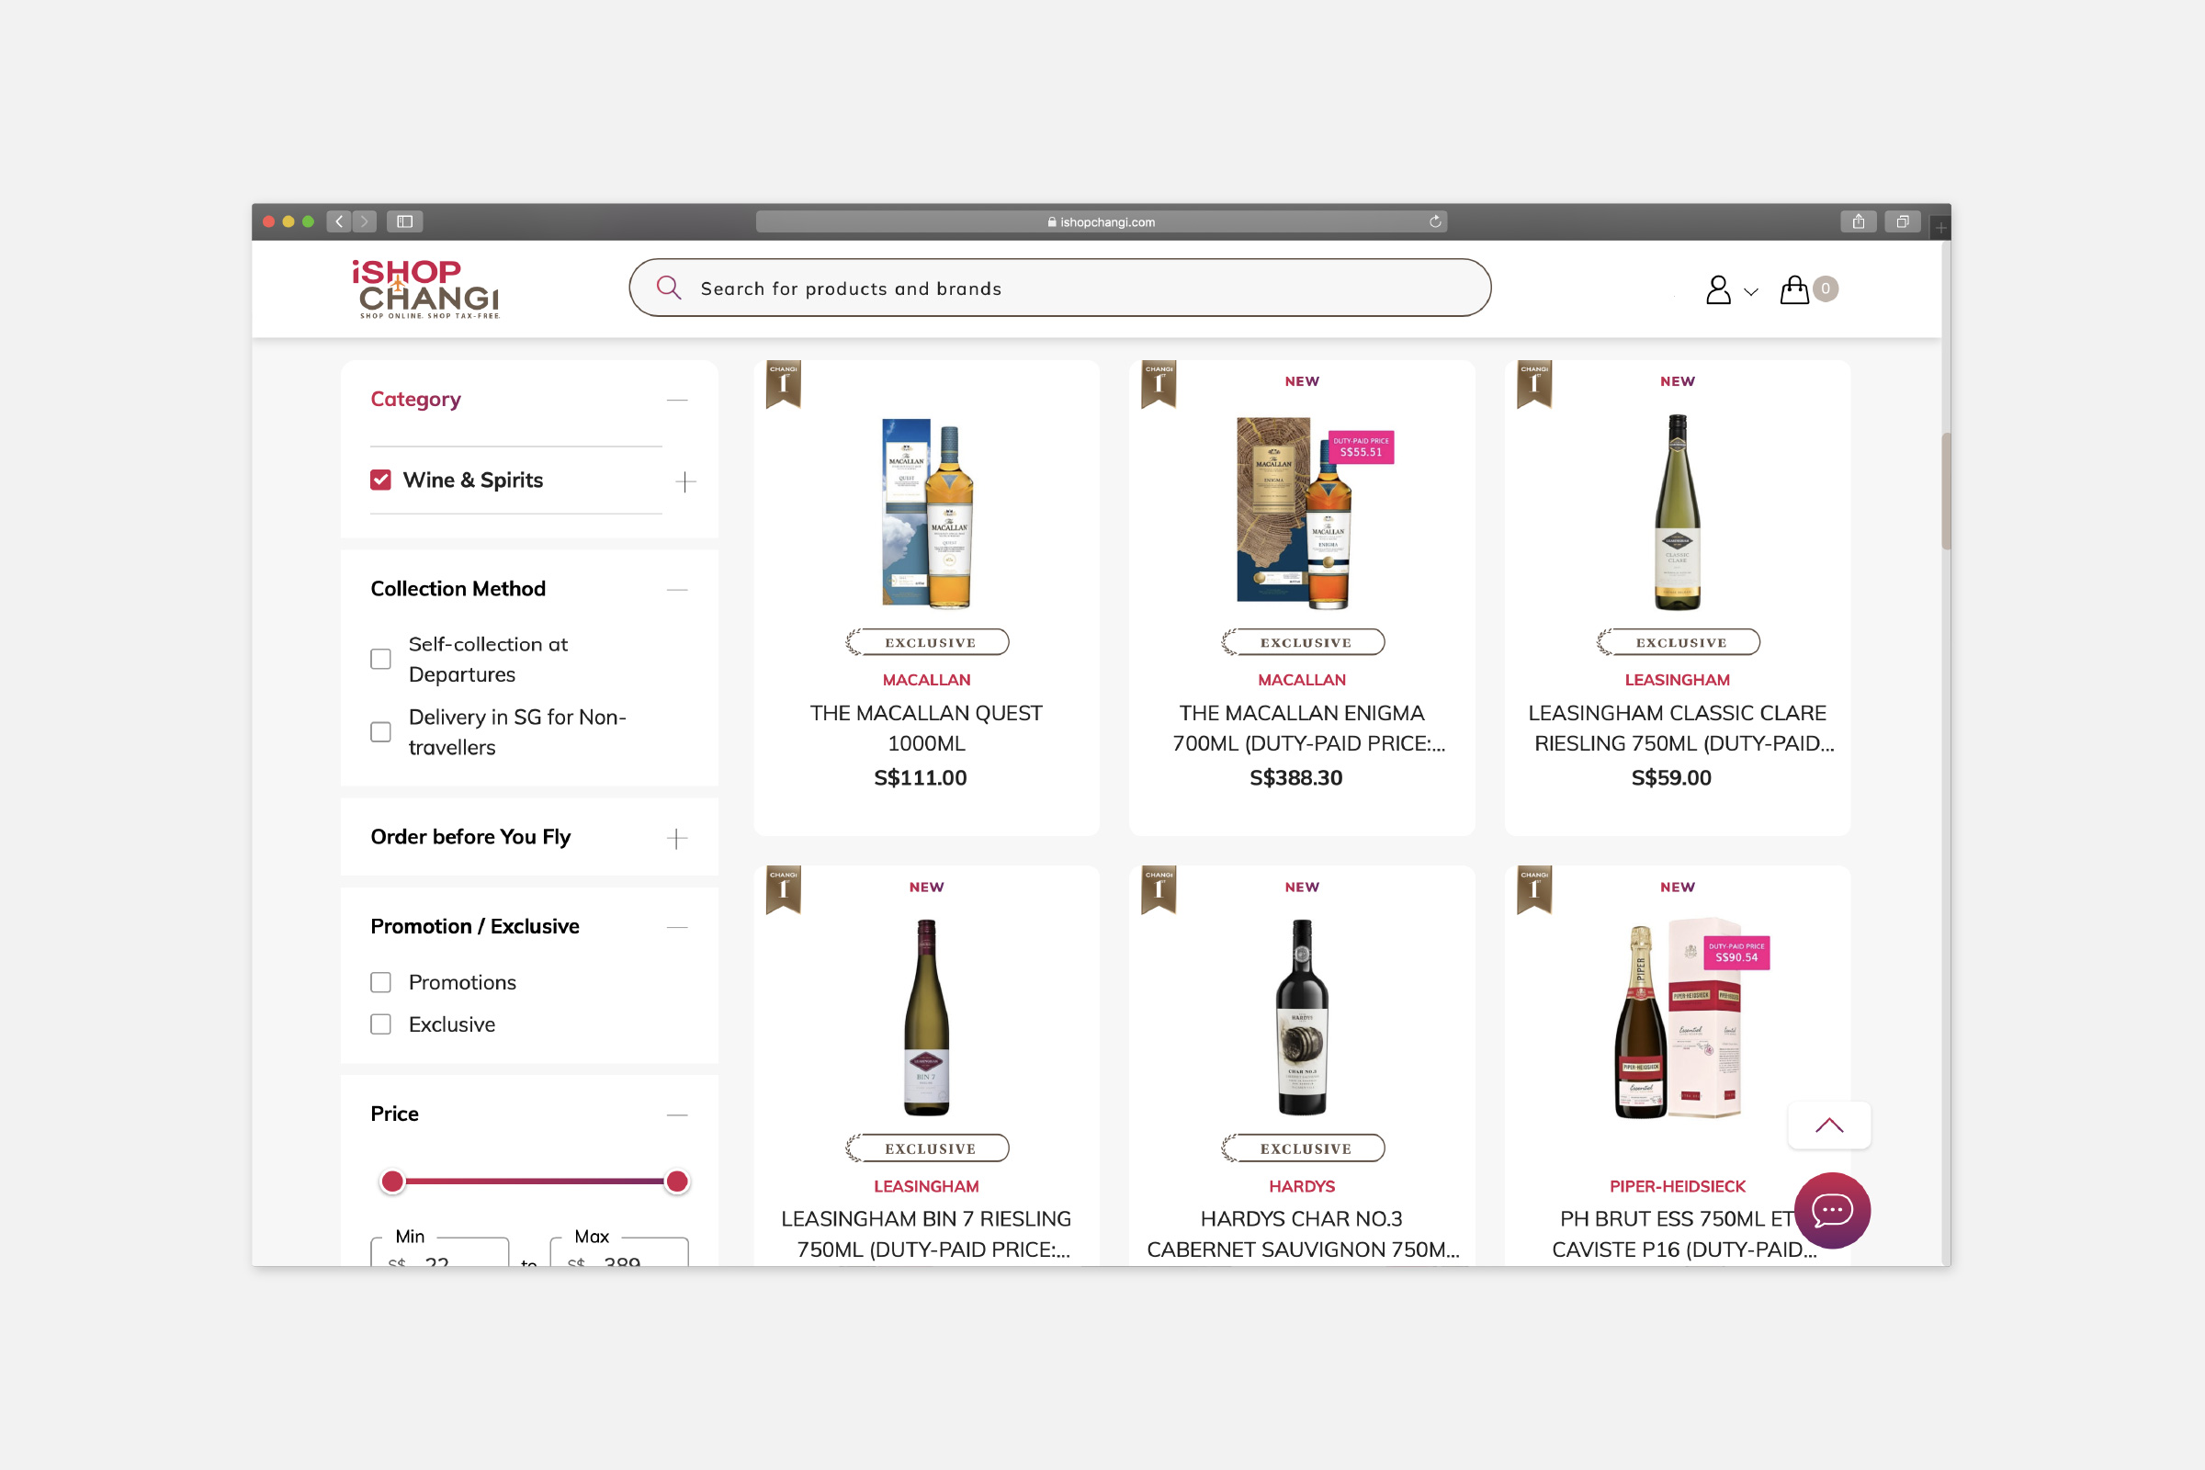Click the Hardys Char No.3 bottle image
The image size is (2205, 1470).
(1302, 1018)
